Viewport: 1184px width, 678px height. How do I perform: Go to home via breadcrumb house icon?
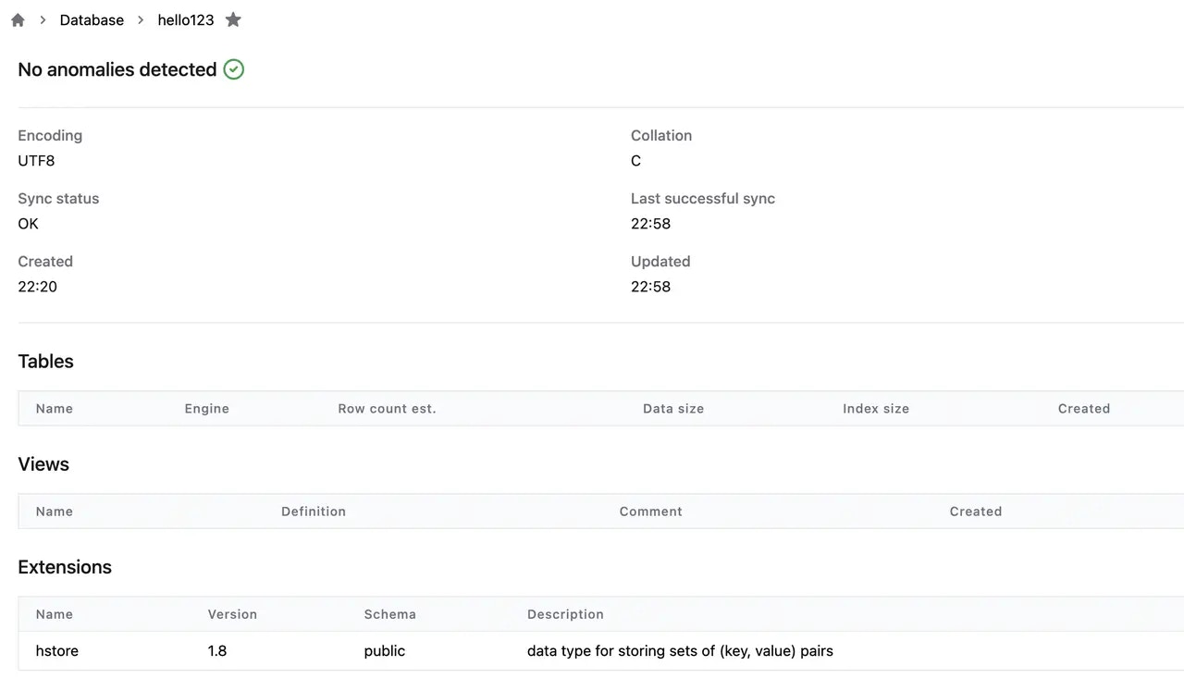coord(18,20)
